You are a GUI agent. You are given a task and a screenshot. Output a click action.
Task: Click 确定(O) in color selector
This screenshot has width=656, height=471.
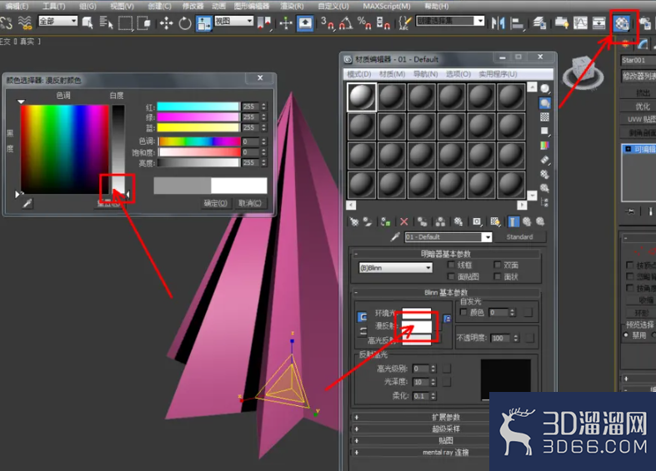(x=215, y=203)
